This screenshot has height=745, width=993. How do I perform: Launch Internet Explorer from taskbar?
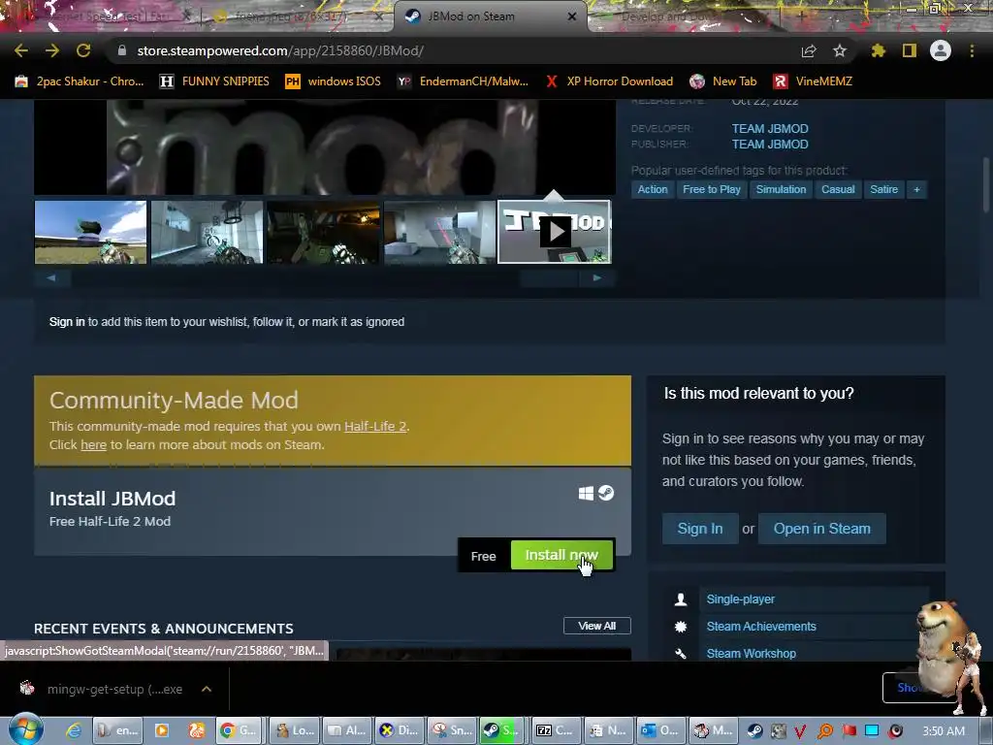pos(74,730)
